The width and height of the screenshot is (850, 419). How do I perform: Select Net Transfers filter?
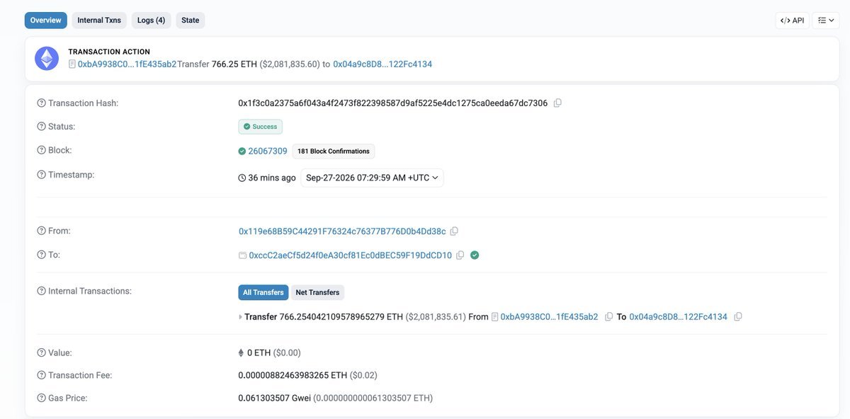point(317,292)
